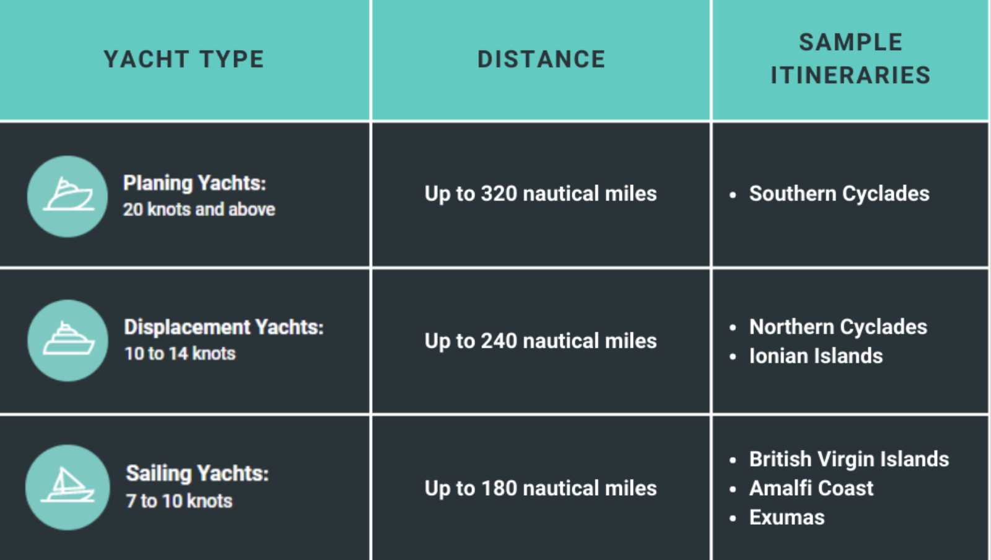Click 'Up to 320 nautical miles'
Image resolution: width=991 pixels, height=560 pixels.
pos(541,194)
